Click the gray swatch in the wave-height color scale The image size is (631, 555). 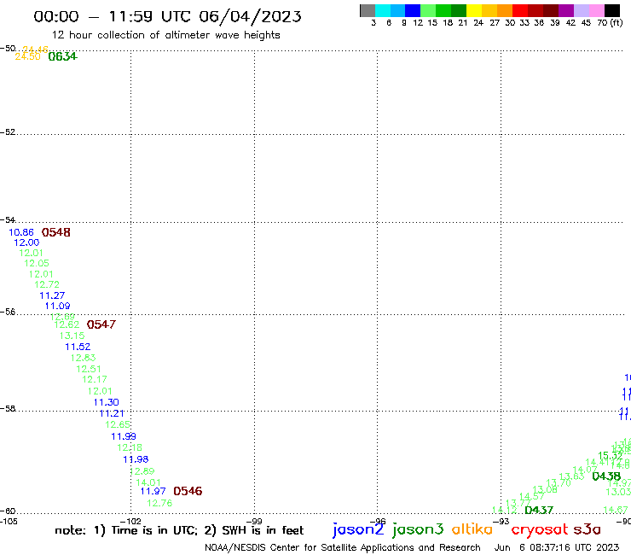point(368,10)
